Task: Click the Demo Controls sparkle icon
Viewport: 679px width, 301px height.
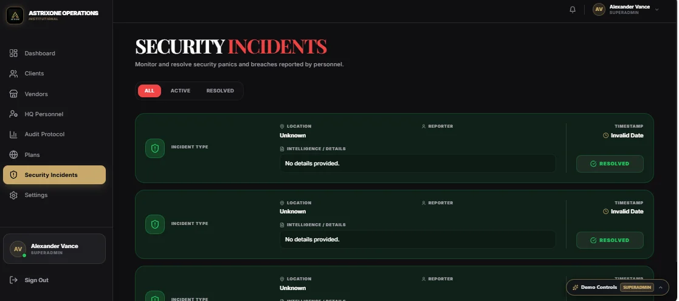Action: (575, 287)
